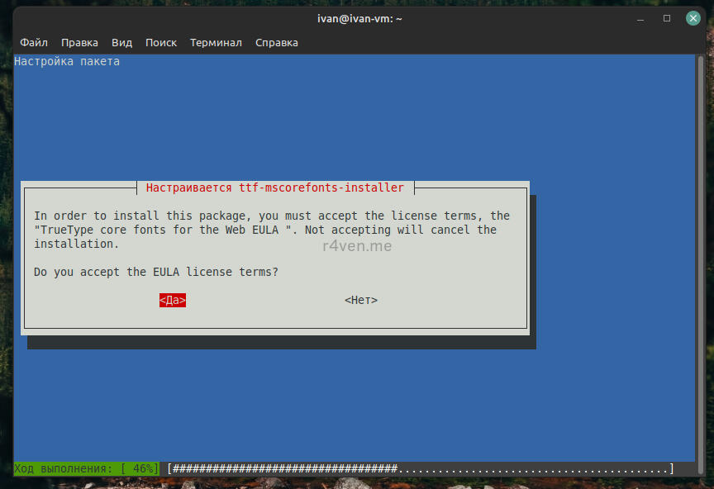
Task: Click the dialog title 'Настраивается ttf-mscorefonts-installer'
Action: point(275,188)
